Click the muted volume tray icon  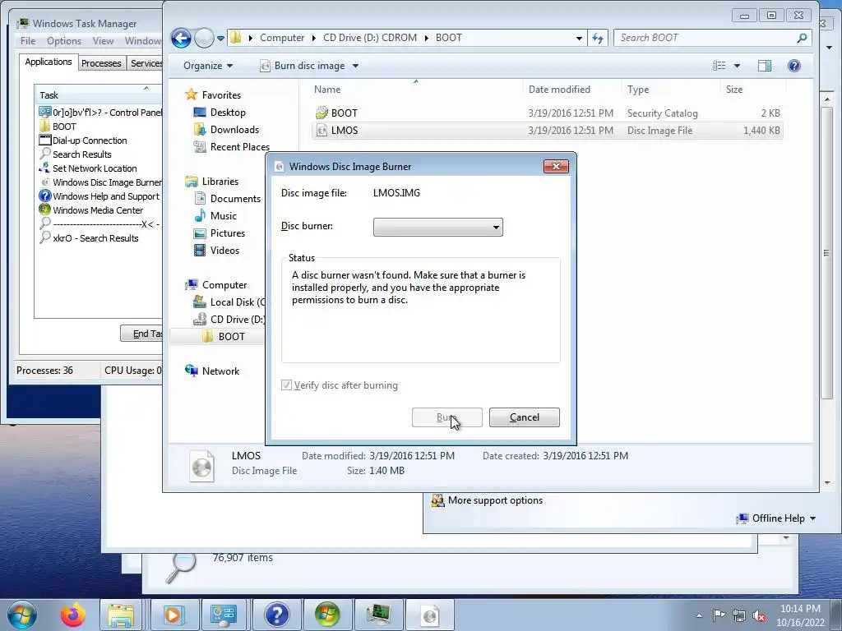759,615
